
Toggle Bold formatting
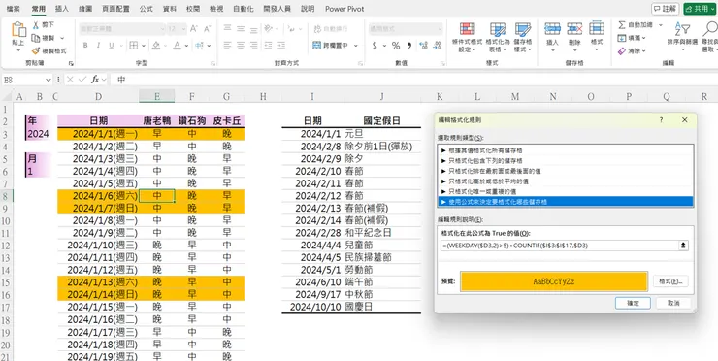point(85,46)
